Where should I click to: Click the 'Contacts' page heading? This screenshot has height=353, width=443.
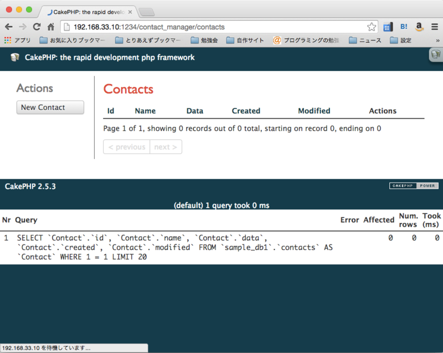click(x=128, y=89)
